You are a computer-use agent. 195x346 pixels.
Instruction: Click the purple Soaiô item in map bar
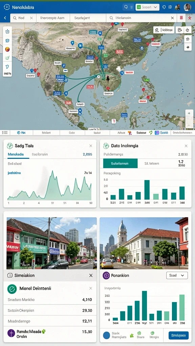point(162,132)
